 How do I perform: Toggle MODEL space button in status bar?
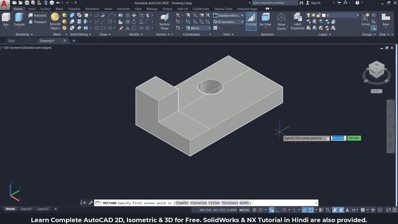tap(244, 210)
